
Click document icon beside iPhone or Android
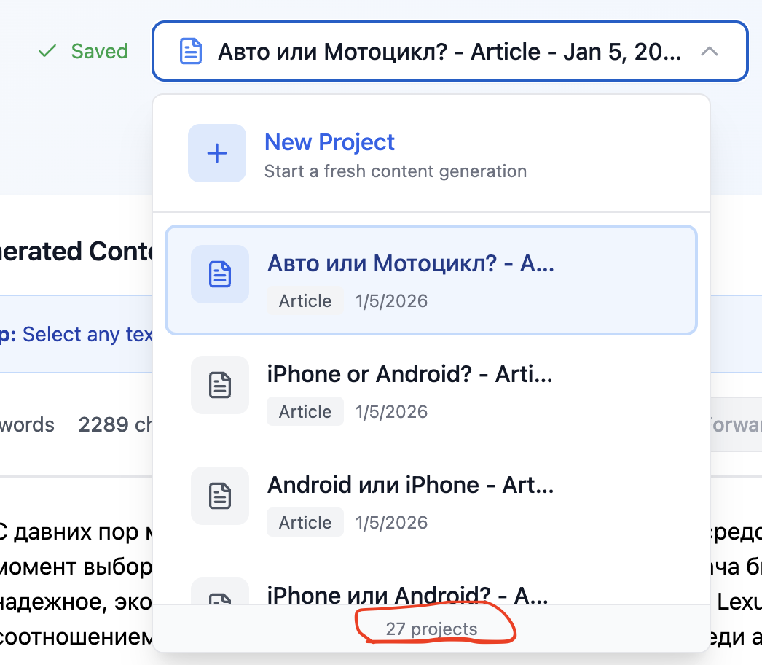click(220, 385)
